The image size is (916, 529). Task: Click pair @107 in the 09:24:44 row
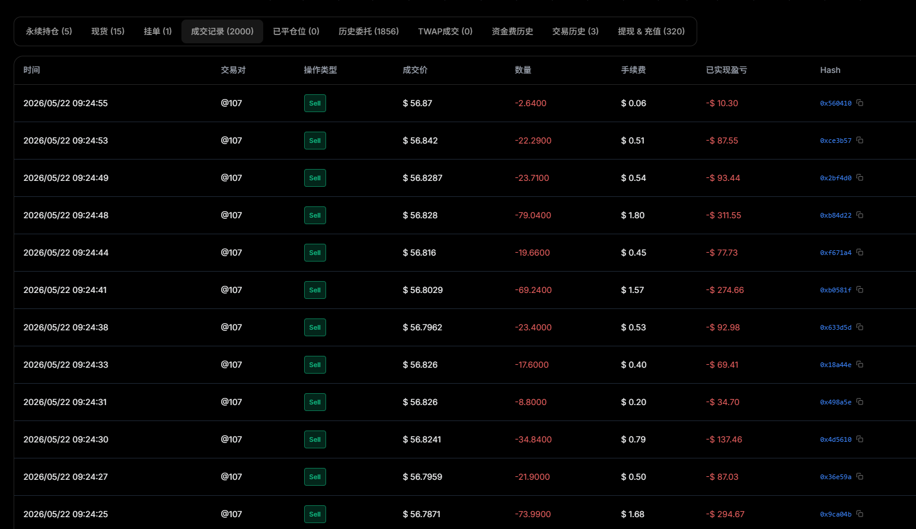tap(231, 253)
